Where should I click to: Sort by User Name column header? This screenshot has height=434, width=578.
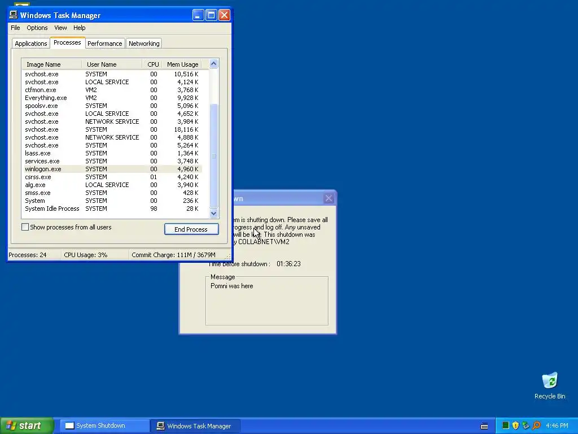[112, 64]
